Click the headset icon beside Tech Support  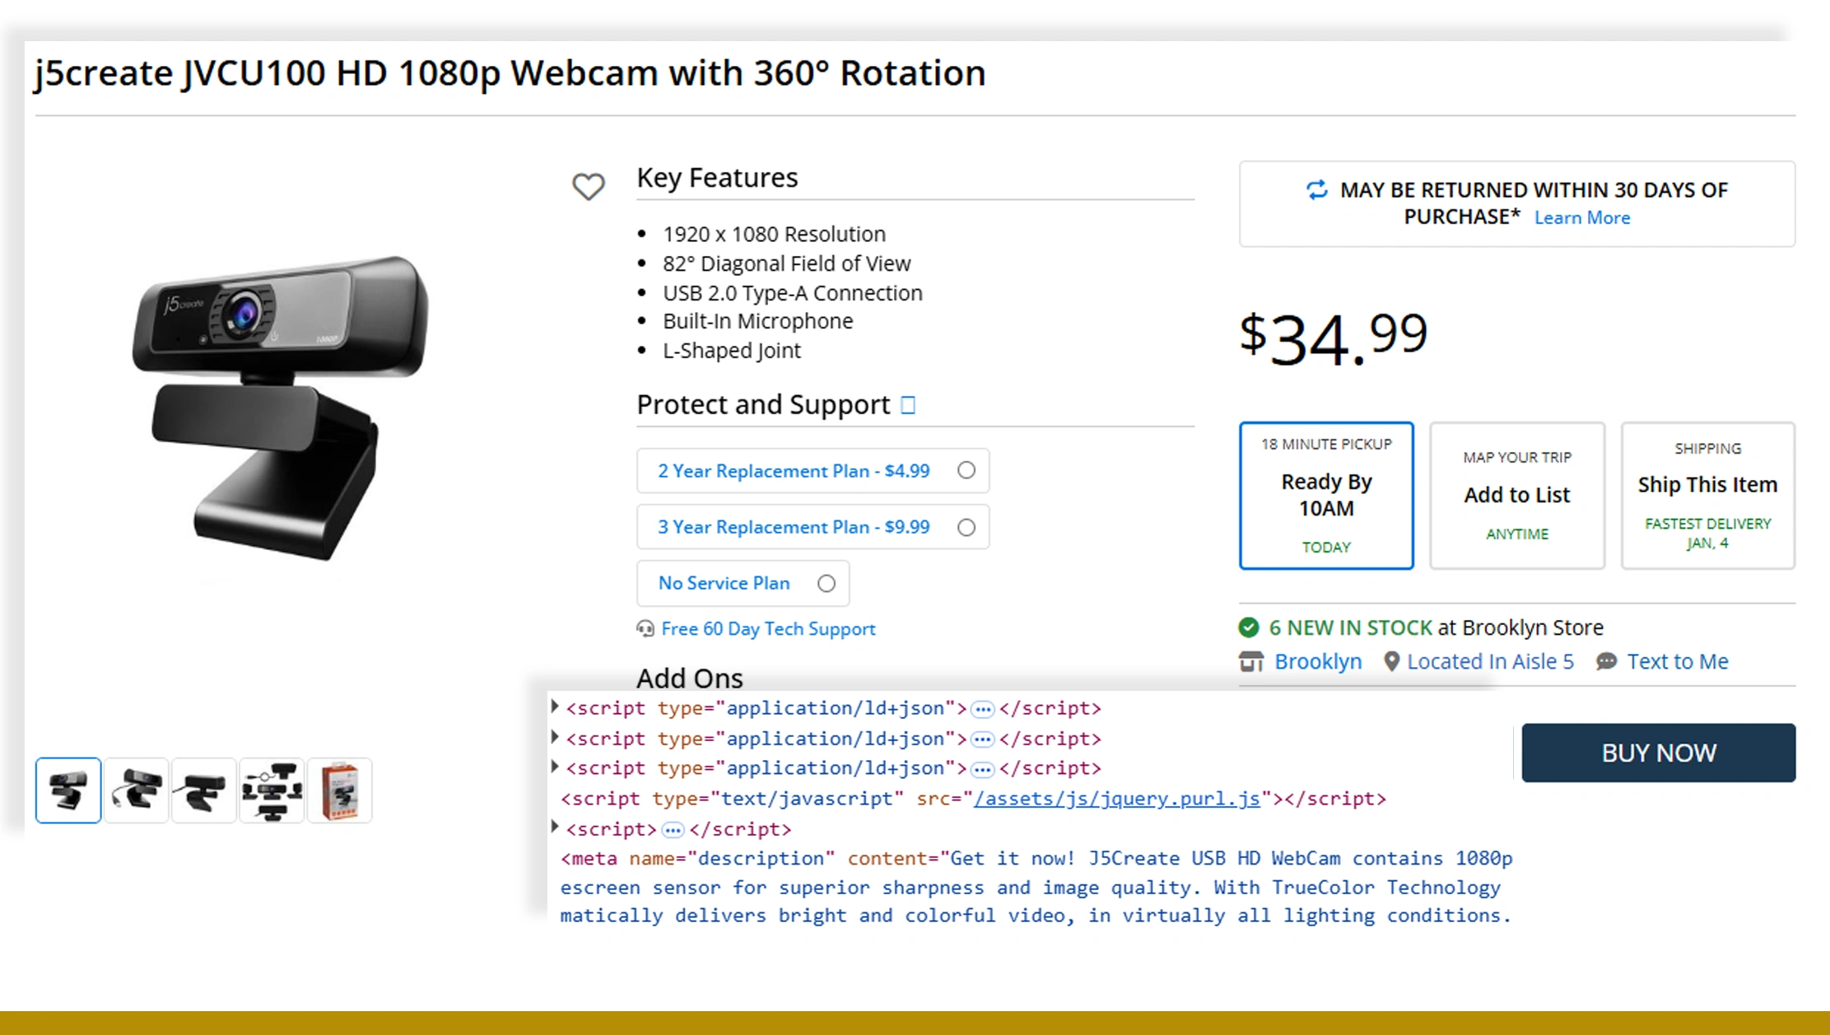tap(645, 628)
